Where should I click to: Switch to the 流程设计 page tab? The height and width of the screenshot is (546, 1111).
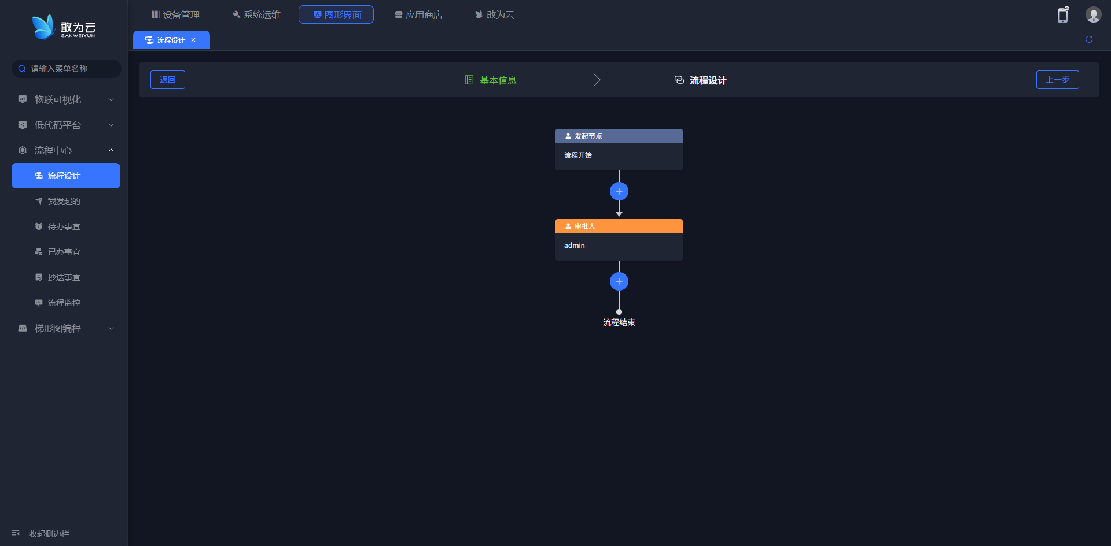pyautogui.click(x=171, y=40)
